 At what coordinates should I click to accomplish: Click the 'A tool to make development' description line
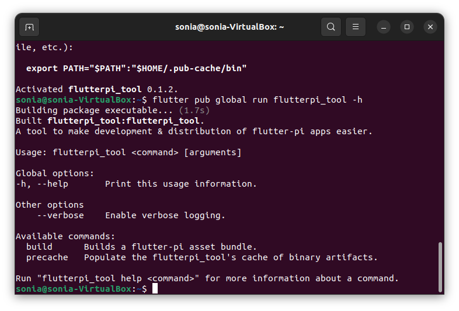194,131
